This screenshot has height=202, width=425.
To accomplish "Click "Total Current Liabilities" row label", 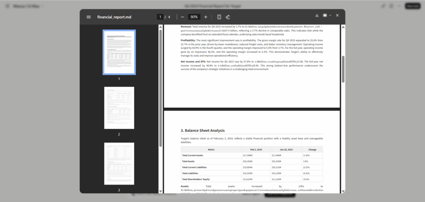I will (194, 167).
